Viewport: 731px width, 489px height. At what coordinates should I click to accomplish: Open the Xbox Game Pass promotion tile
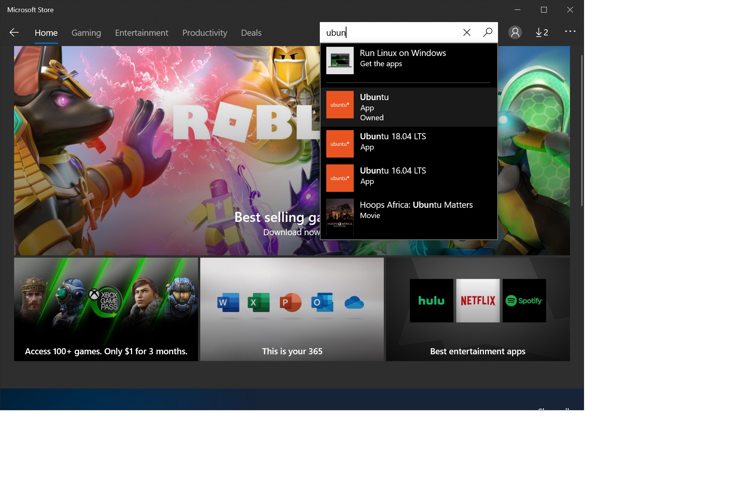(106, 309)
